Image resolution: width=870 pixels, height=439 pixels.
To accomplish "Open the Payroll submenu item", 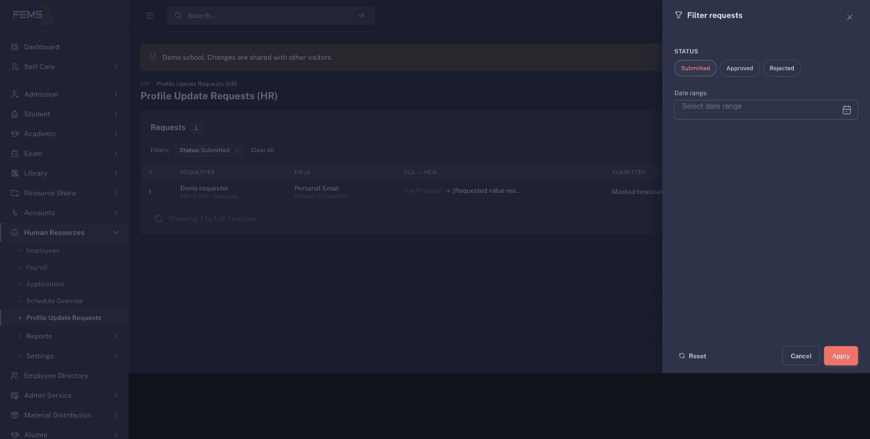I will 37,268.
